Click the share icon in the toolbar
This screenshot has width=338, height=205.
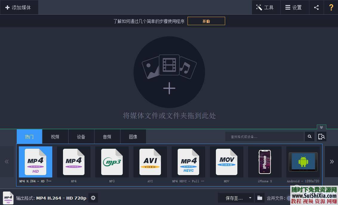[x=316, y=7]
